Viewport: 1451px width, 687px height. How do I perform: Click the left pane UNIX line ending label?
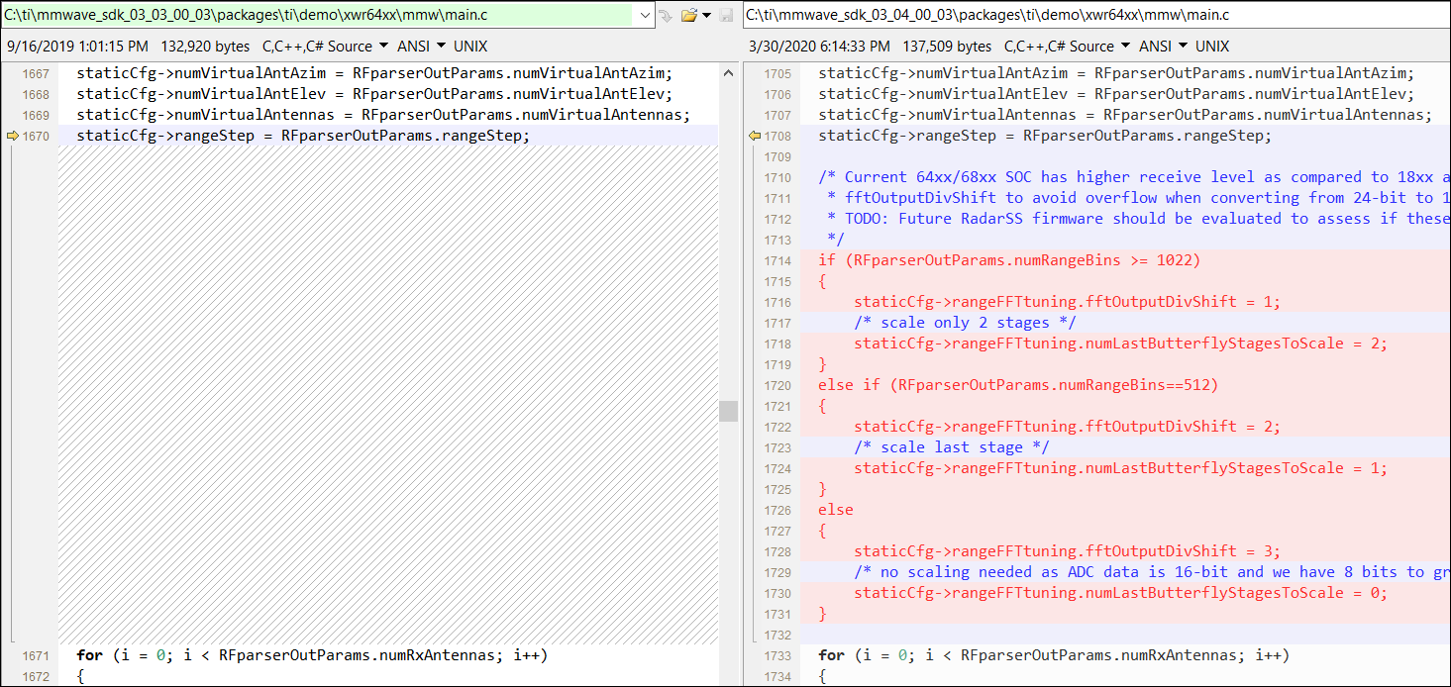[470, 47]
